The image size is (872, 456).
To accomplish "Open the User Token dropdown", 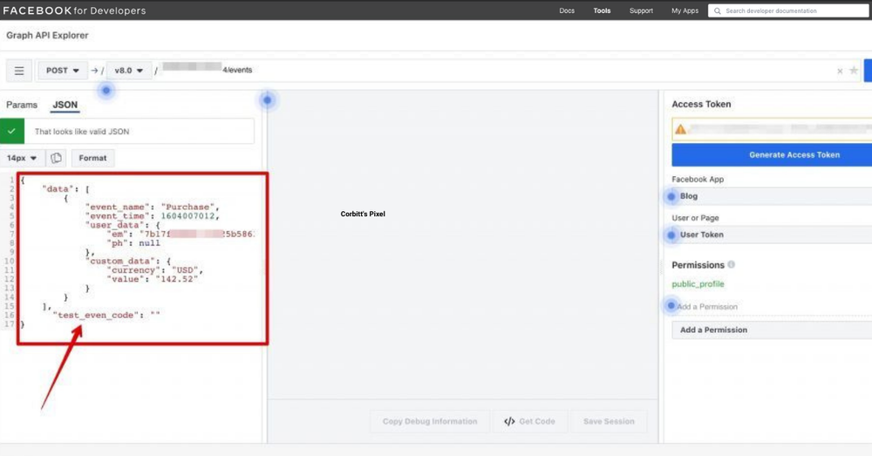I will point(772,235).
